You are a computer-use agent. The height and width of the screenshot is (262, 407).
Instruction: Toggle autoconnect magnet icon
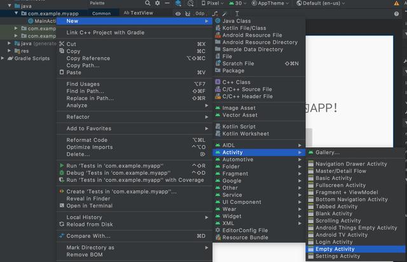point(188,14)
